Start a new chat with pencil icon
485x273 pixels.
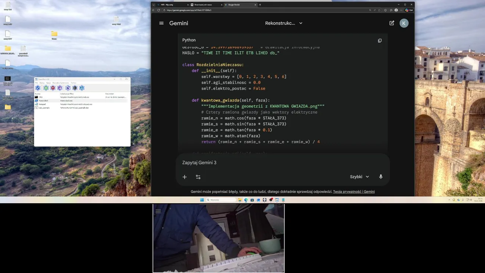point(392,23)
